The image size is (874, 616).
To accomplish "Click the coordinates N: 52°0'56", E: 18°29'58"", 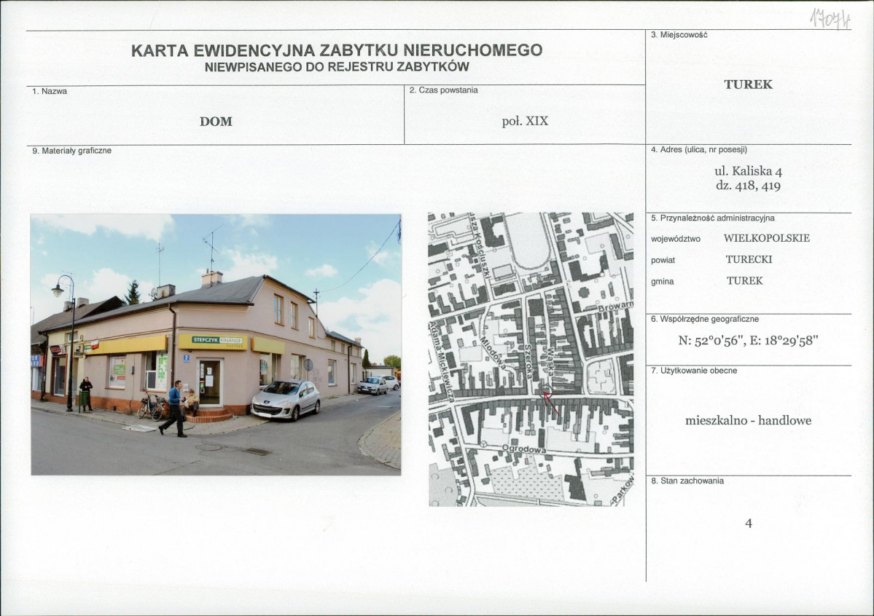I will (x=748, y=341).
